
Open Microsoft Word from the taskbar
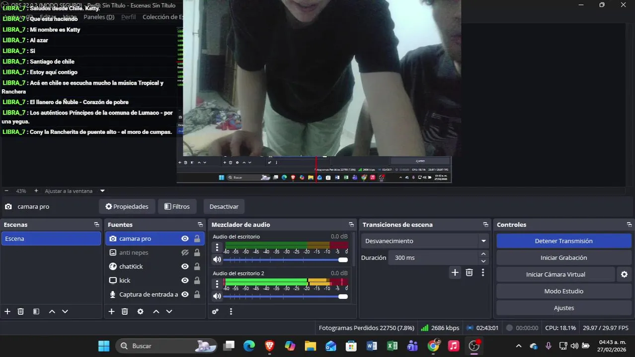[372, 346]
